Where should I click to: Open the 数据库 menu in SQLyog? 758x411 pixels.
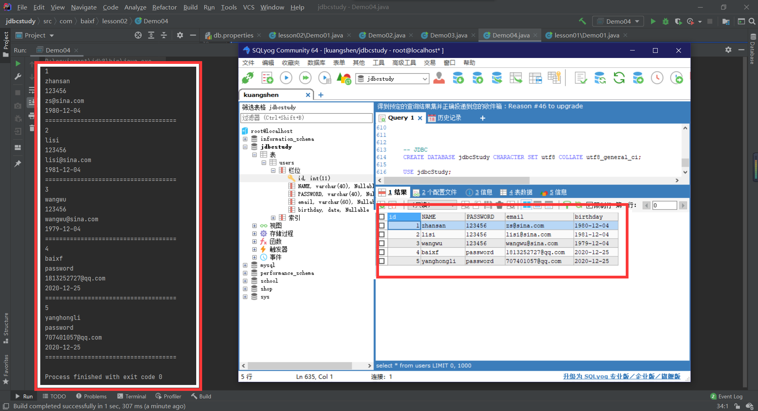point(316,63)
